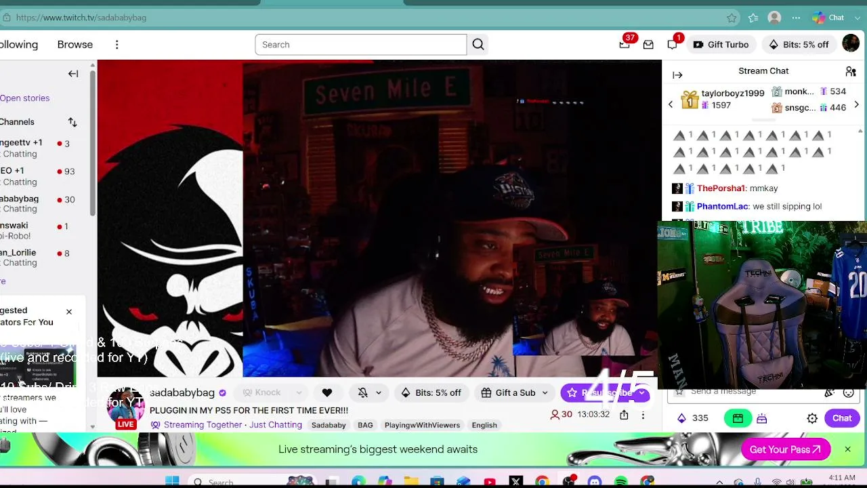Open the 335 bits balance
867x488 pixels.
point(692,418)
